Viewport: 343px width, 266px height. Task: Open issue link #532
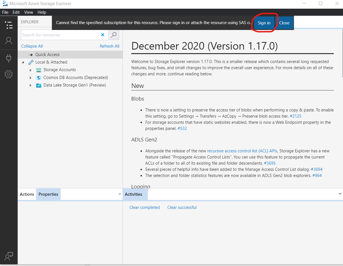click(x=182, y=129)
